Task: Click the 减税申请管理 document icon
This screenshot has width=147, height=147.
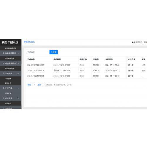Action: [x=4, y=64]
